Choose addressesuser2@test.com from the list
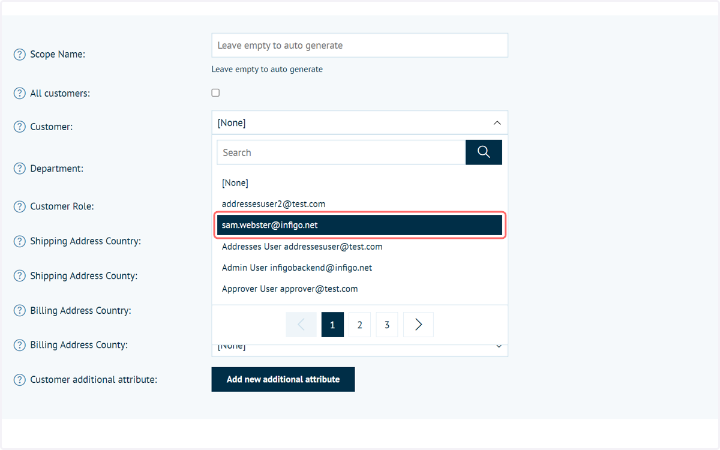 [359, 204]
